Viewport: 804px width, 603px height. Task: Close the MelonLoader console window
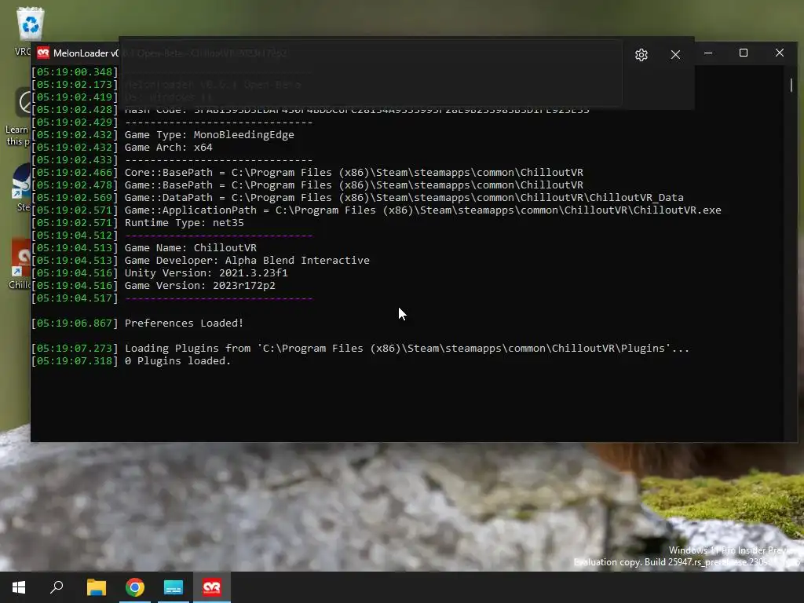pyautogui.click(x=780, y=53)
